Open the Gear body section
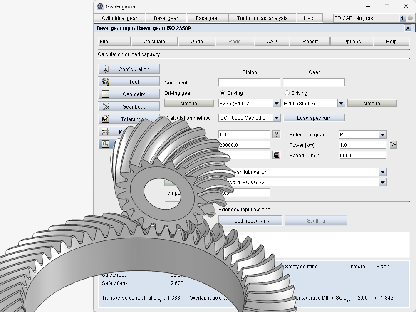416x312 pixels. pos(129,106)
